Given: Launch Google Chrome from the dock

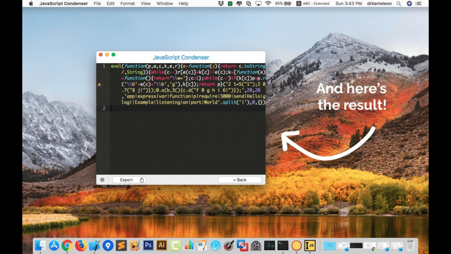Looking at the screenshot, I should pyautogui.click(x=67, y=245).
